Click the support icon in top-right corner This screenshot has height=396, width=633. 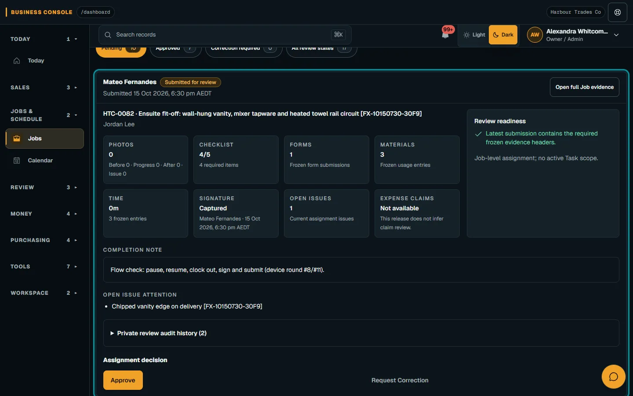click(618, 12)
